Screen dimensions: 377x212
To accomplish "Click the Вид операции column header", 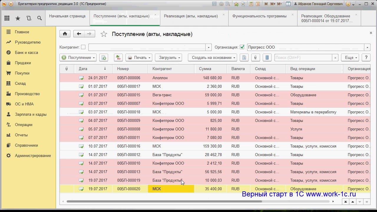I will (x=314, y=69).
